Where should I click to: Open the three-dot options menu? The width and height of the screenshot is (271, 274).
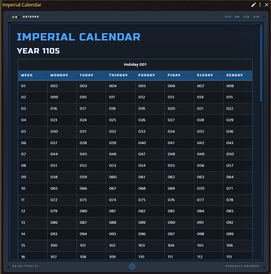[x=260, y=5]
